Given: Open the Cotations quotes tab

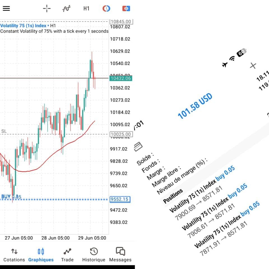Looking at the screenshot, I should tap(14, 255).
